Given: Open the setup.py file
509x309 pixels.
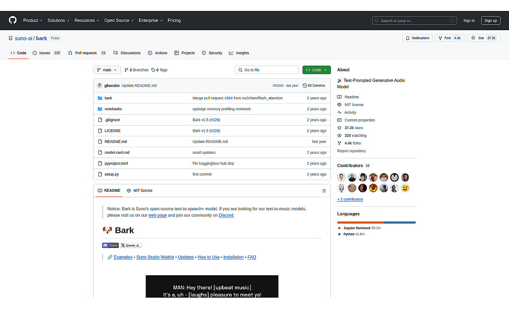Looking at the screenshot, I should (x=112, y=174).
